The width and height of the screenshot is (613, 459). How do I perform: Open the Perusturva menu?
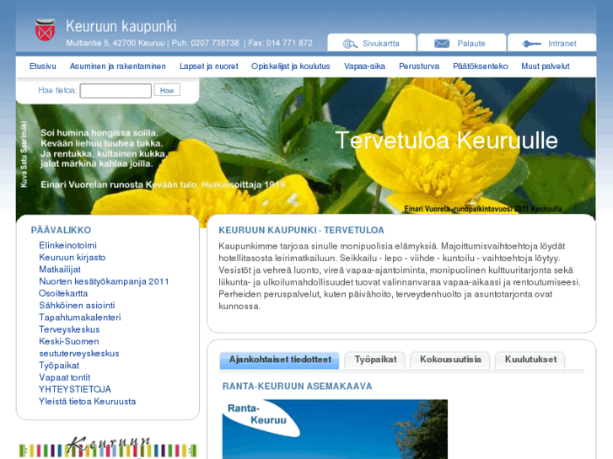pyautogui.click(x=419, y=66)
